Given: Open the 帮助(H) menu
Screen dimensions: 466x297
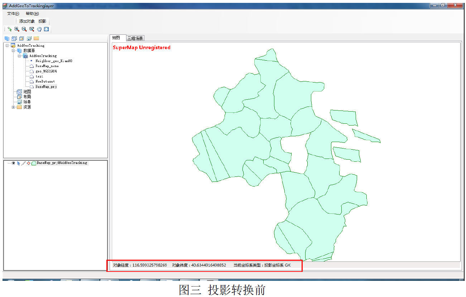Looking at the screenshot, I should pyautogui.click(x=32, y=13).
